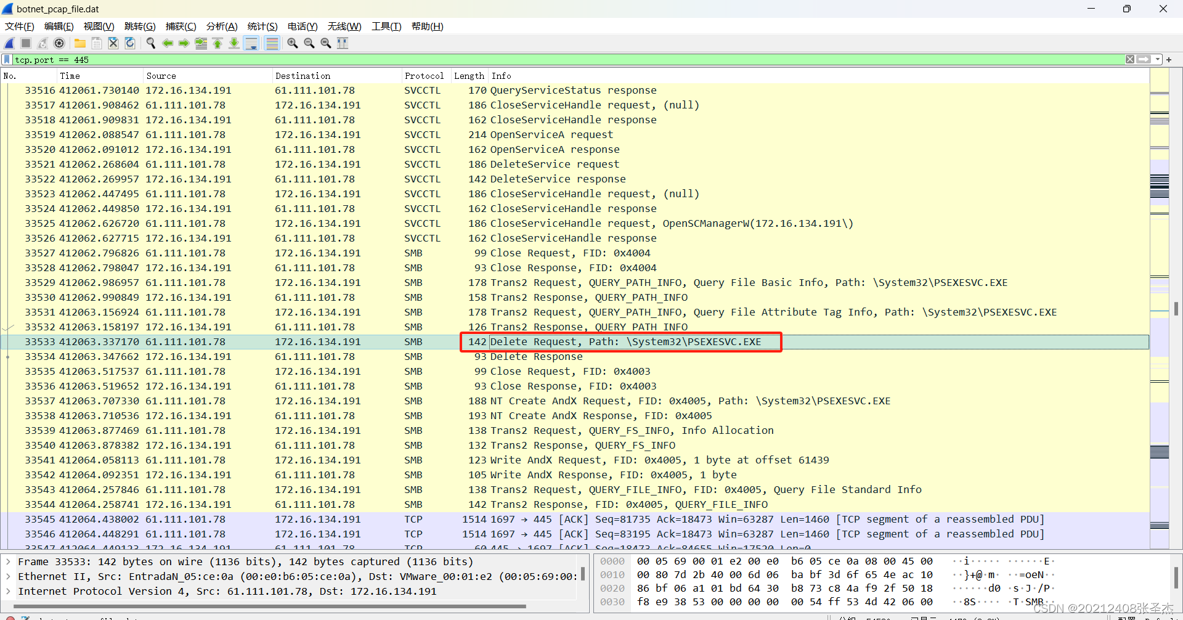Open the 视图(V) menu

point(99,27)
